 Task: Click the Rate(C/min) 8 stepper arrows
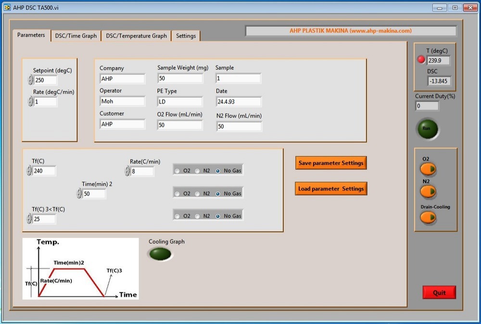(x=127, y=171)
